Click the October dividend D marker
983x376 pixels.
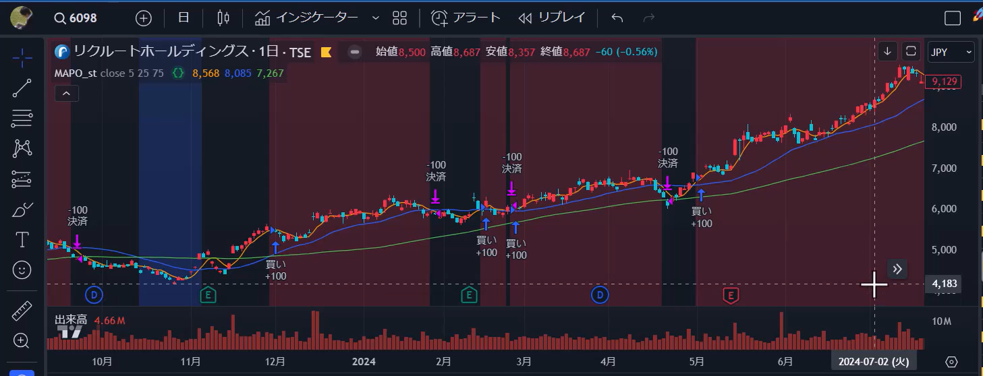click(x=94, y=294)
